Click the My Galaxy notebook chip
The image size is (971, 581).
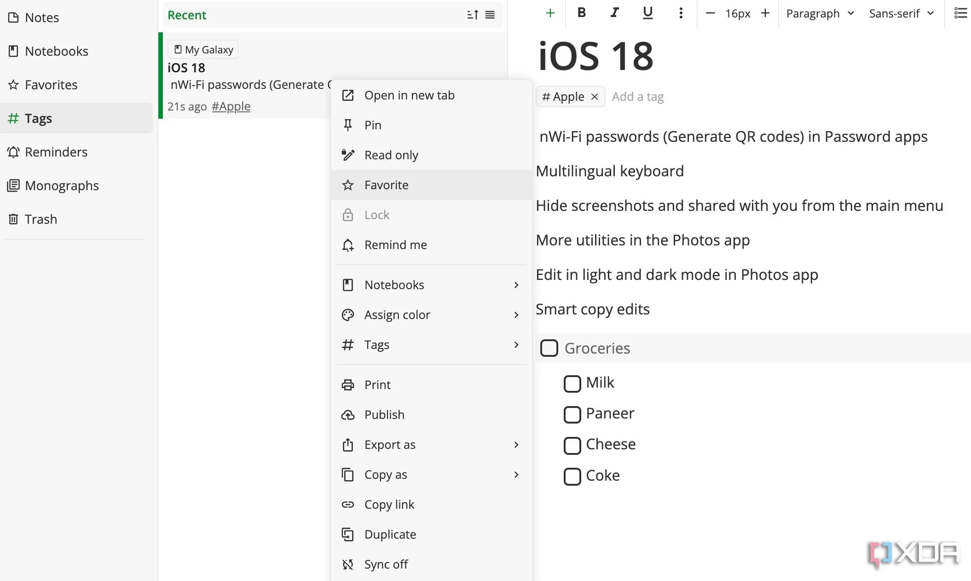(x=203, y=49)
